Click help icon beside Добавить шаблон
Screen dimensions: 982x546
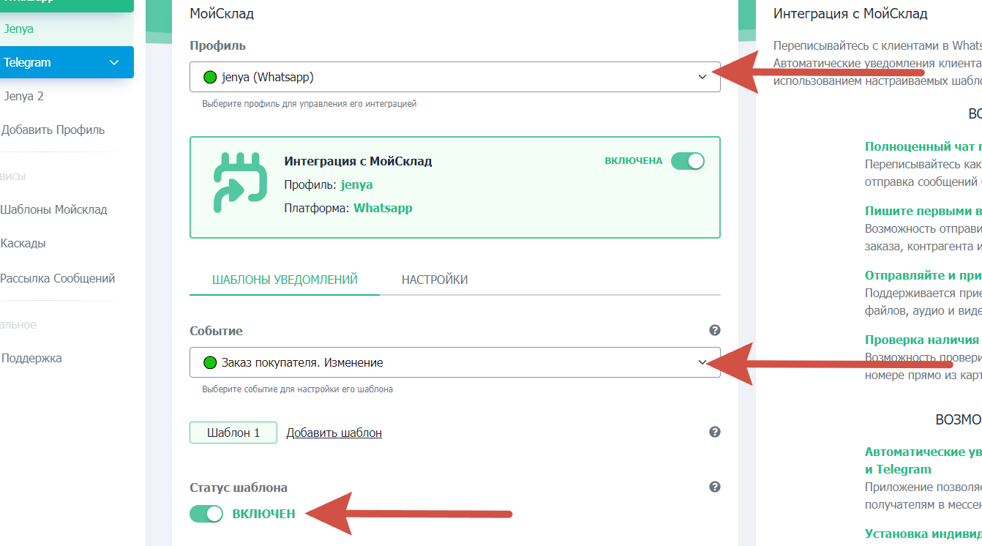coord(715,432)
